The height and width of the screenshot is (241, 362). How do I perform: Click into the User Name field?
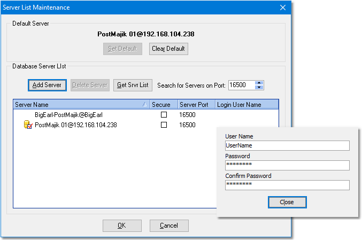[x=287, y=145]
